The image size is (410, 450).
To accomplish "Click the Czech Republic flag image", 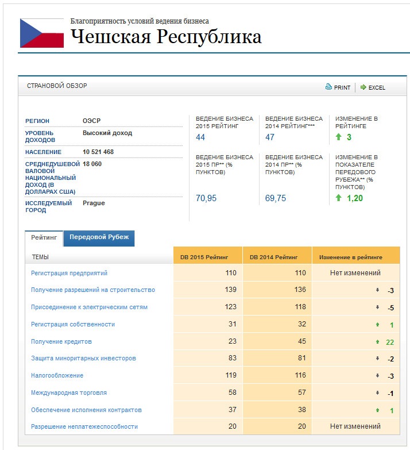I will pyautogui.click(x=42, y=33).
